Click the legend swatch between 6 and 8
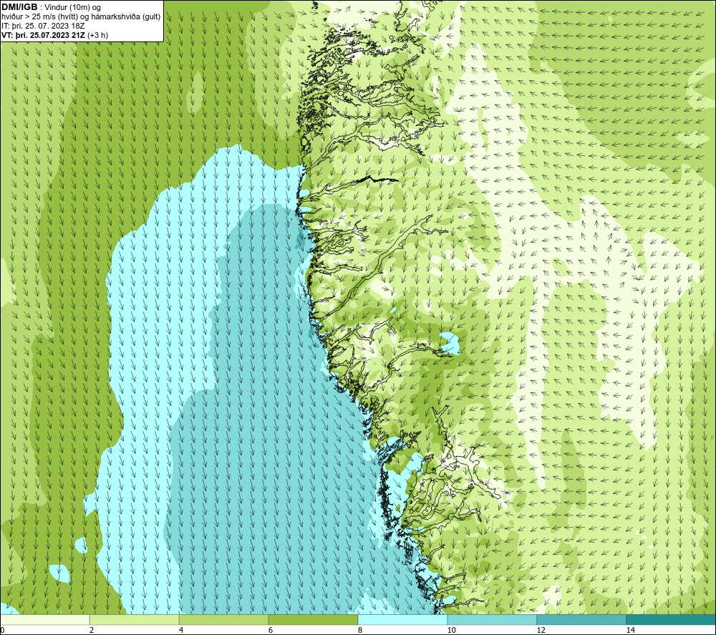This screenshot has height=635, width=716. pos(314,619)
